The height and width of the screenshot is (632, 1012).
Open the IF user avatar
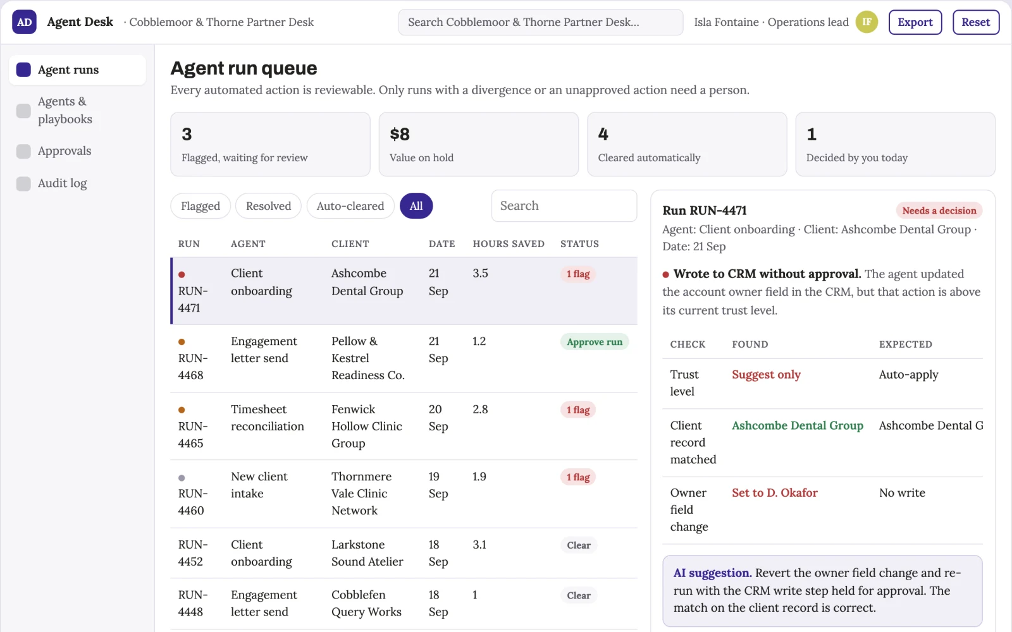click(867, 22)
